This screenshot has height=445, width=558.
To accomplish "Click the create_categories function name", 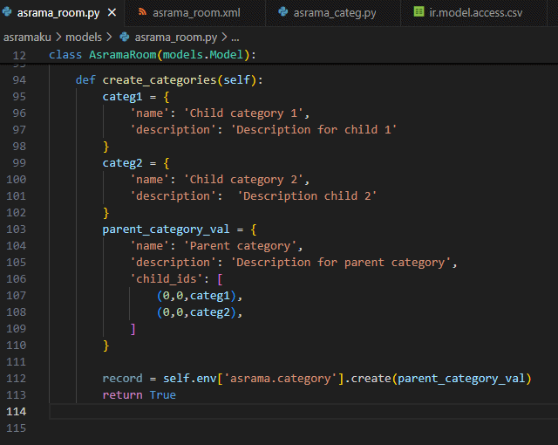I will (x=160, y=80).
